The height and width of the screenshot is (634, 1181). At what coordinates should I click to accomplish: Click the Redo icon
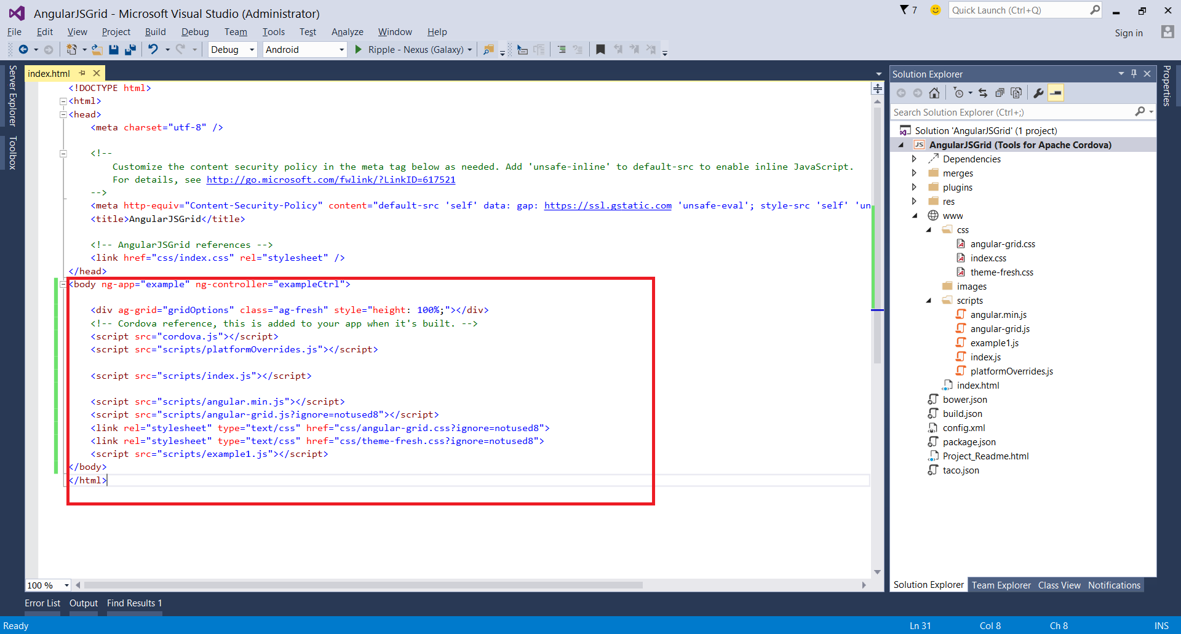coord(180,50)
